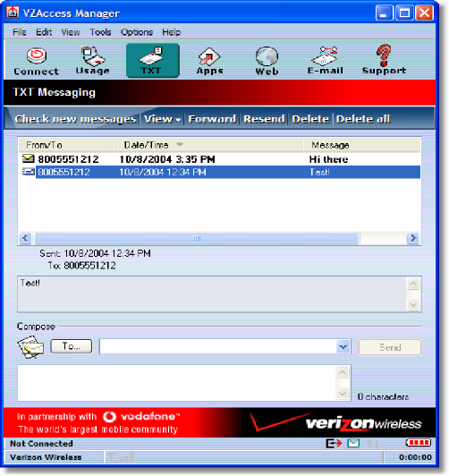Open the Options menu
The height and width of the screenshot is (476, 449).
(x=137, y=32)
